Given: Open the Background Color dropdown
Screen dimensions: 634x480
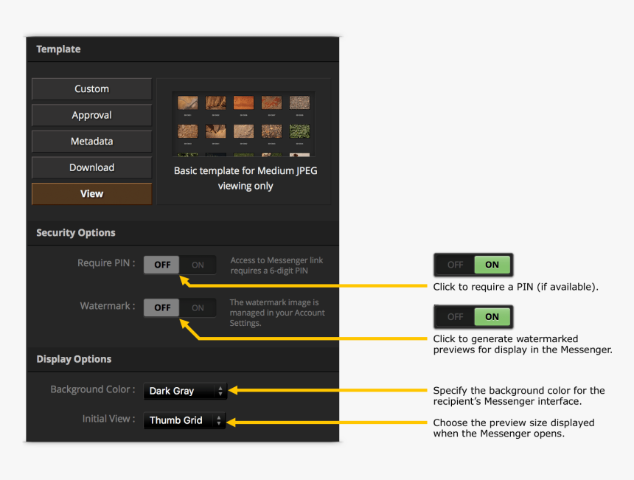Looking at the screenshot, I should pyautogui.click(x=184, y=391).
